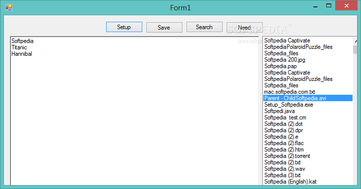Select the Softpedia (3).txt entry
Viewport: 361px width, 189px height.
click(x=308, y=175)
